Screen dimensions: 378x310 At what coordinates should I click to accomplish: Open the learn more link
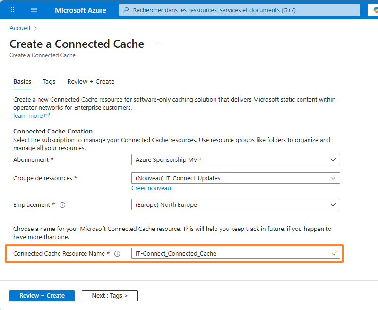point(28,116)
